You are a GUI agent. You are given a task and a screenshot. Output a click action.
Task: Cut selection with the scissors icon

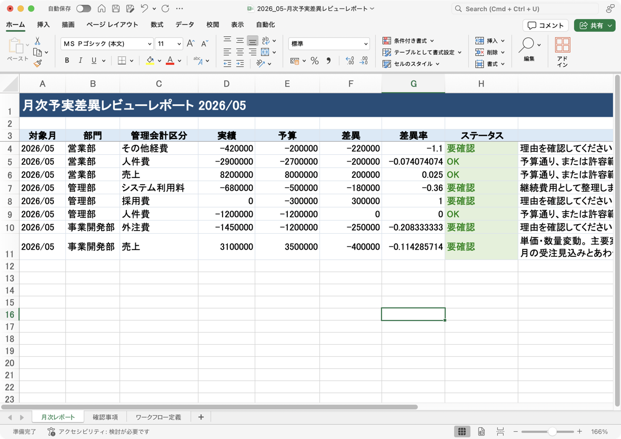[37, 41]
